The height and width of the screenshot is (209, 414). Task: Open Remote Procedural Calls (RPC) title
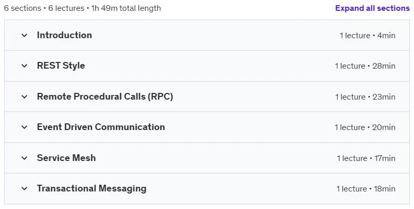pyautogui.click(x=105, y=97)
